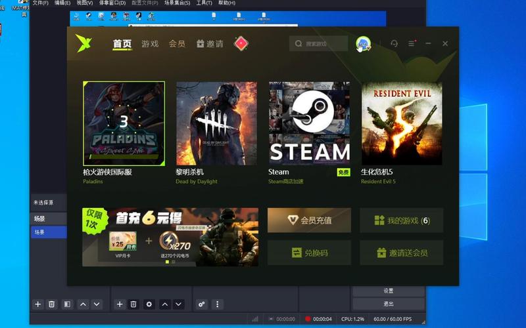
Task: Click the OBS 设置 button
Action: [x=389, y=291]
